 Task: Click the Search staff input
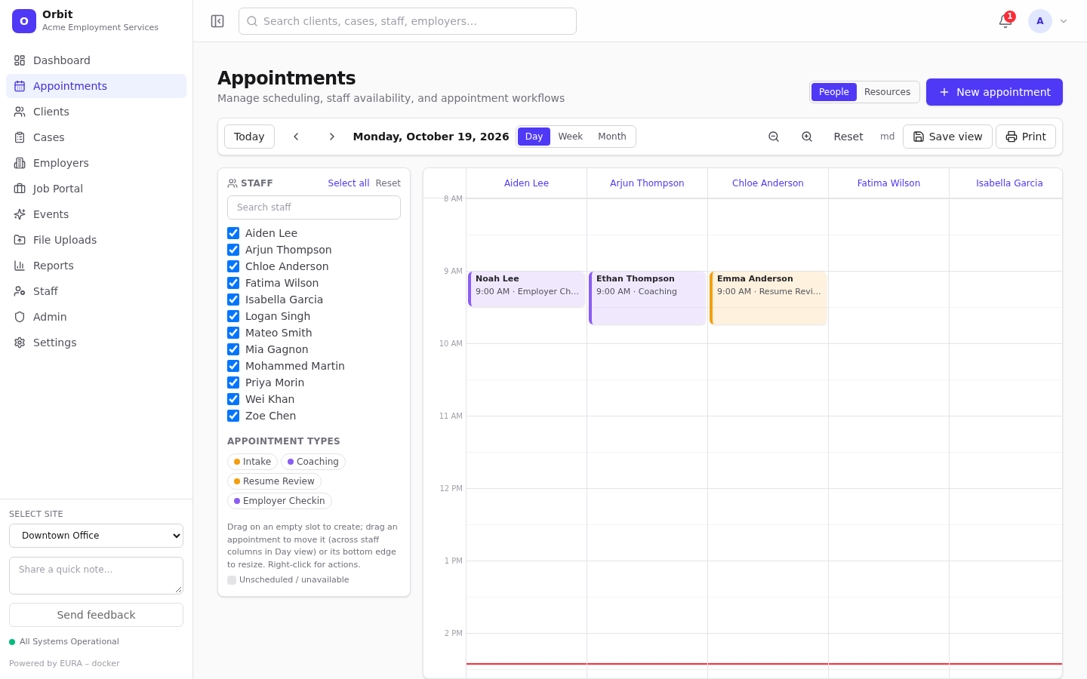(x=314, y=207)
